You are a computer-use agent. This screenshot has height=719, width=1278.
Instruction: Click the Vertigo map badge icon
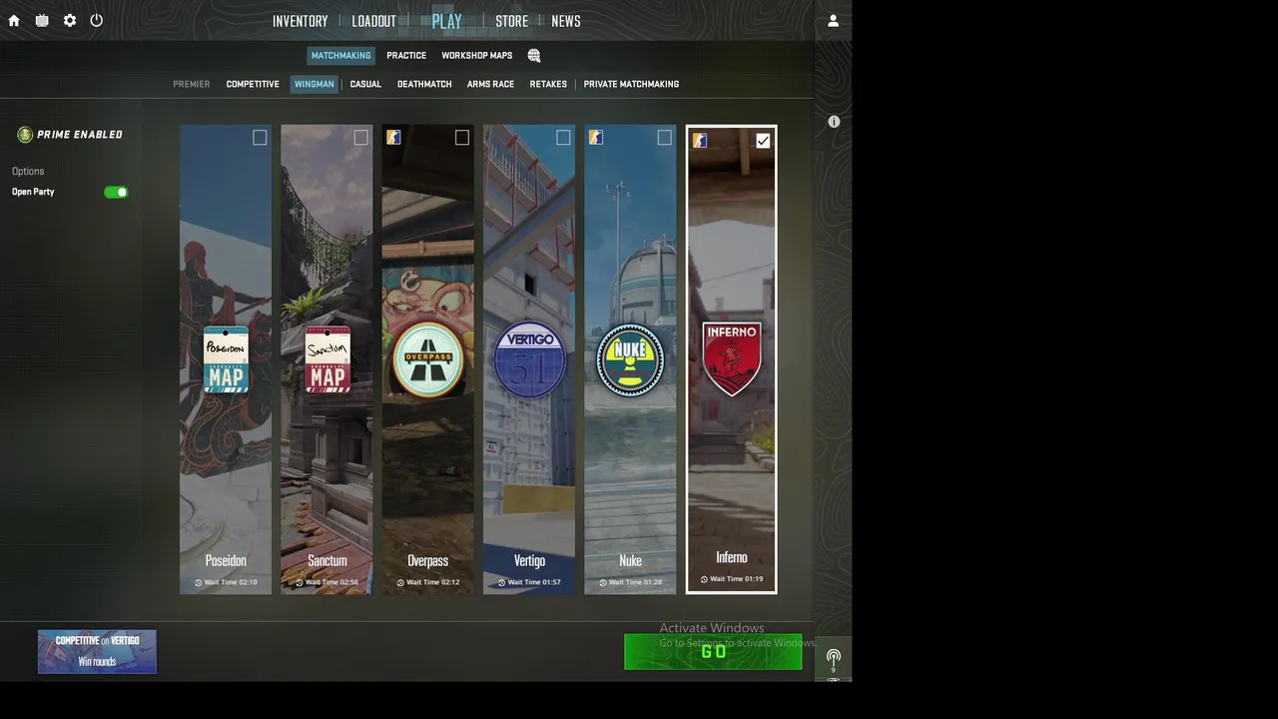click(529, 359)
